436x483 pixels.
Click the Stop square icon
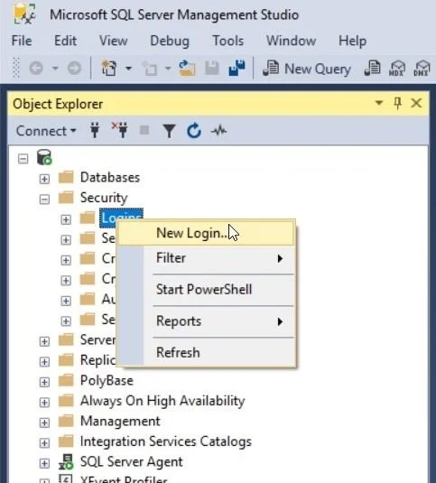[144, 130]
